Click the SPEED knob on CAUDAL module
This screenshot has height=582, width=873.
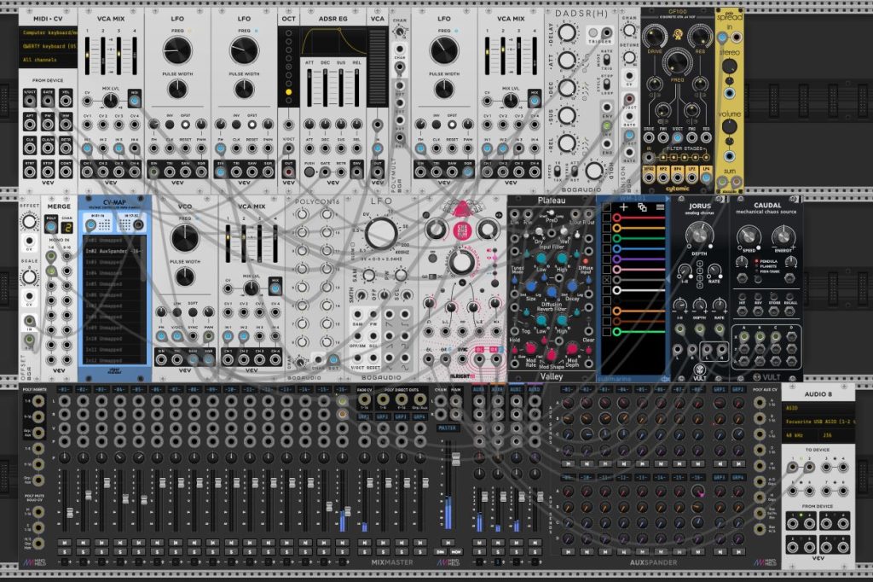click(x=749, y=237)
